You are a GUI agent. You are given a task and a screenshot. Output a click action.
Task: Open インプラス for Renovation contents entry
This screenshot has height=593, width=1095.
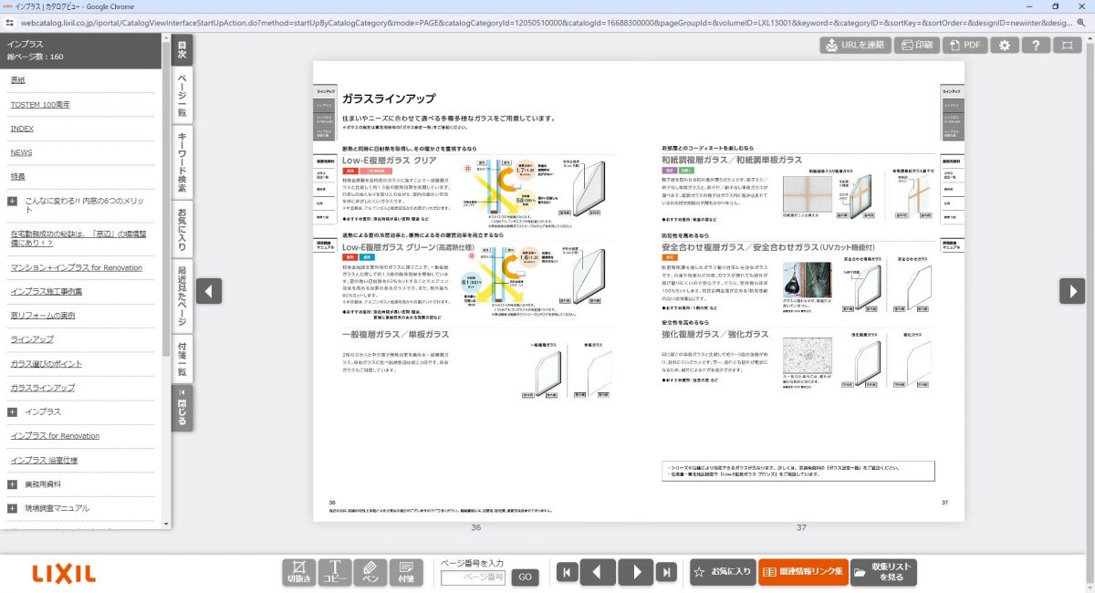(55, 436)
